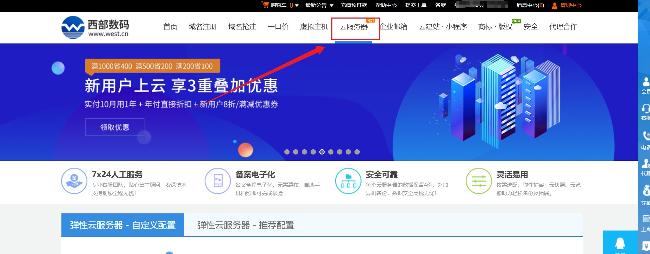Open 消息中心 messages link
This screenshot has height=254, width=650.
tap(530, 5)
